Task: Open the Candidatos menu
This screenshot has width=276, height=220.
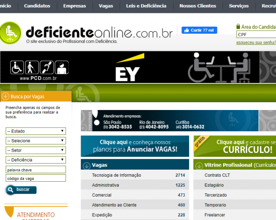Action: [x=37, y=6]
